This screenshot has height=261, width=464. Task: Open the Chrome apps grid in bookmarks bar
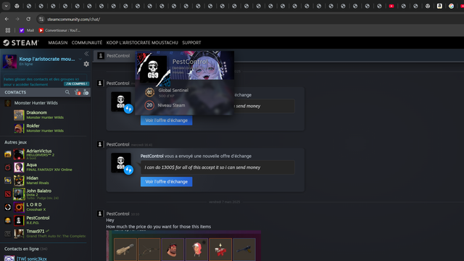[8, 30]
